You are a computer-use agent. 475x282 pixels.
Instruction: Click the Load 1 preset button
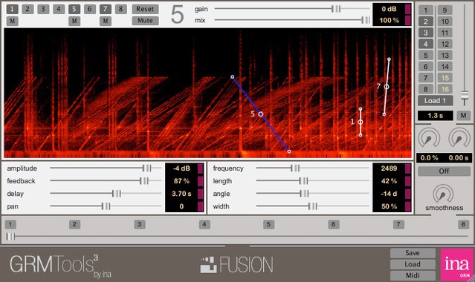tap(436, 101)
